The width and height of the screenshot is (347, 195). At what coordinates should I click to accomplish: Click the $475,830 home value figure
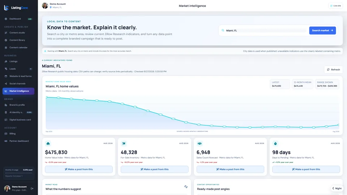(56, 152)
